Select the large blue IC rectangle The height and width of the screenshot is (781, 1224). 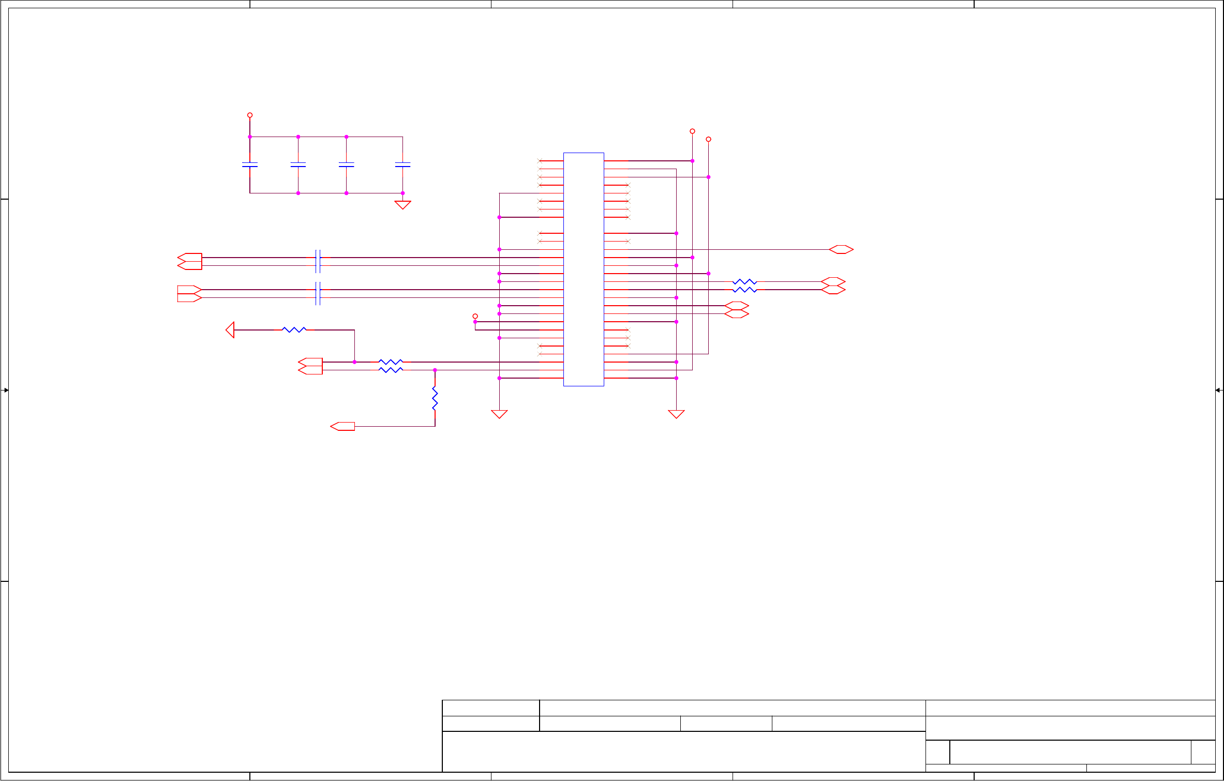click(x=583, y=269)
